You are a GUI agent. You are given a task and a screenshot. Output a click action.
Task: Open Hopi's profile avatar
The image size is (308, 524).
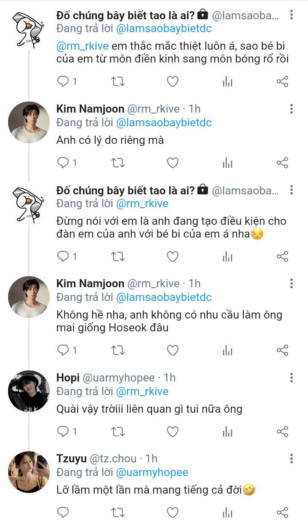click(x=29, y=391)
